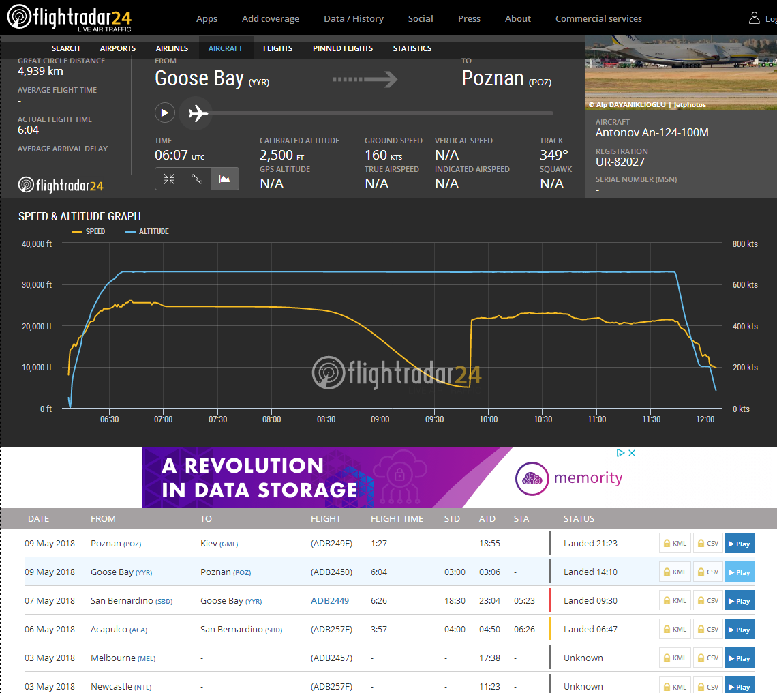777x693 pixels.
Task: Download KML for Goose Bay to Poznan flight
Action: pos(675,572)
